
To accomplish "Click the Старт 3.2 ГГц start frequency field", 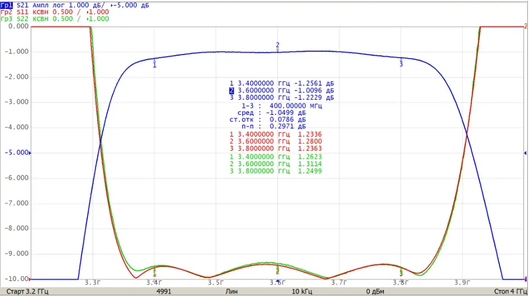I will [27, 292].
